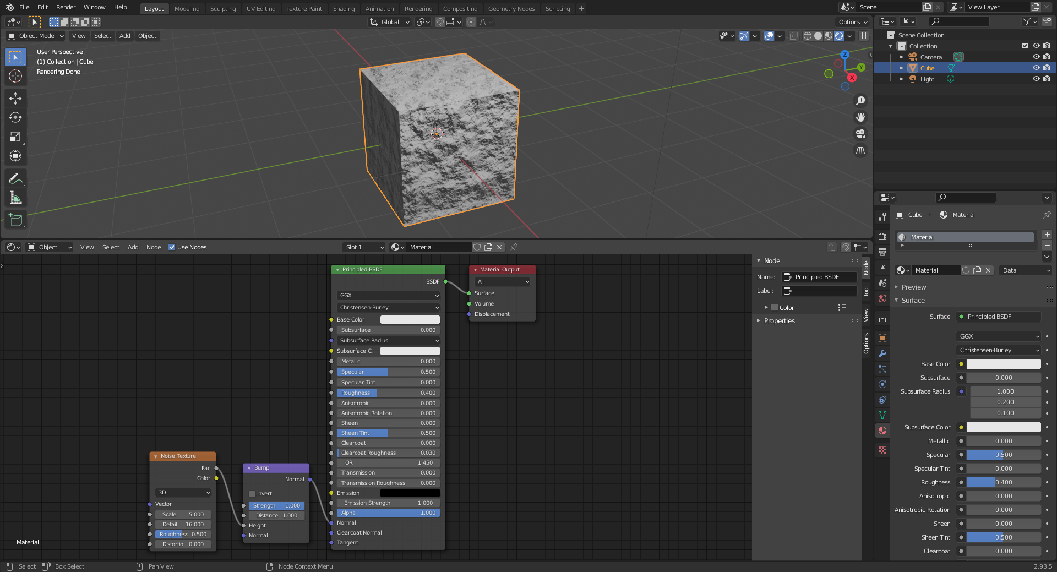Switch to the Shading workspace tab
The image size is (1057, 572).
[344, 9]
